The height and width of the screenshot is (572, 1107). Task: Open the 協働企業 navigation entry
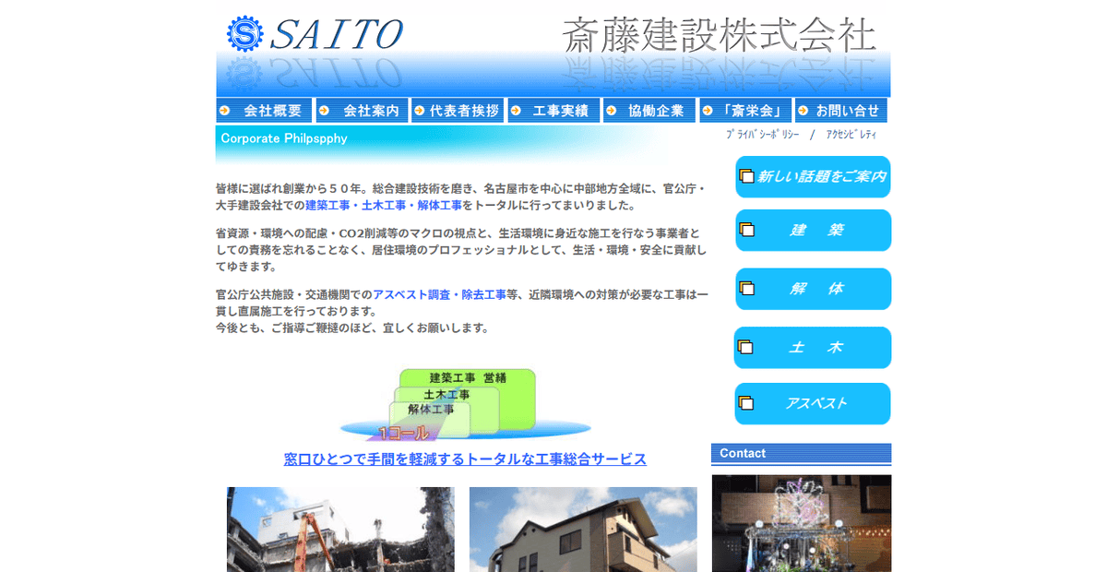coord(655,110)
